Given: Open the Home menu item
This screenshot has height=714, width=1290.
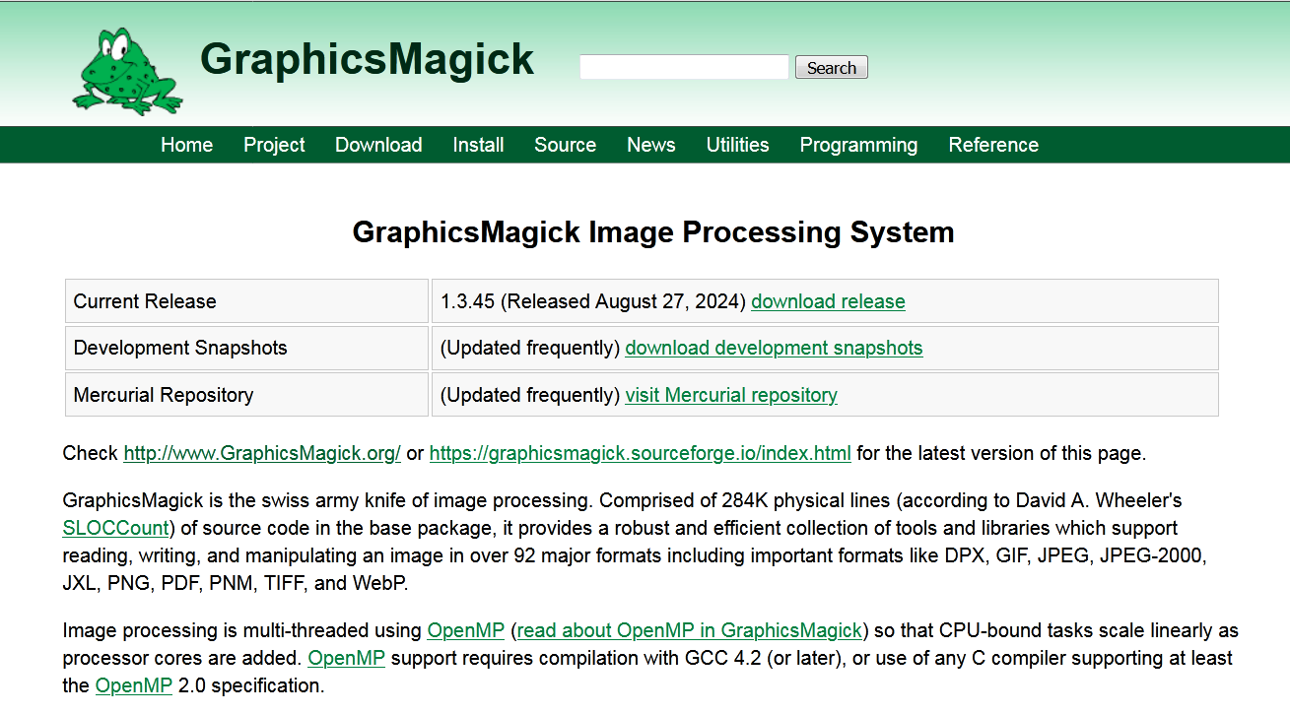Looking at the screenshot, I should pos(186,145).
